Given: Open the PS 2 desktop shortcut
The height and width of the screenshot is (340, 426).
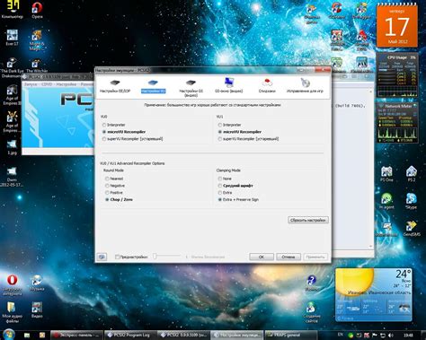Looking at the screenshot, I should pyautogui.click(x=412, y=174).
